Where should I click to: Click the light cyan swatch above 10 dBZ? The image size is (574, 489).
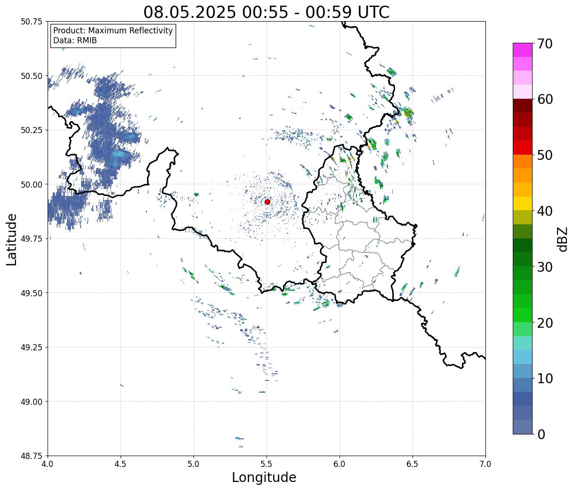click(x=523, y=357)
